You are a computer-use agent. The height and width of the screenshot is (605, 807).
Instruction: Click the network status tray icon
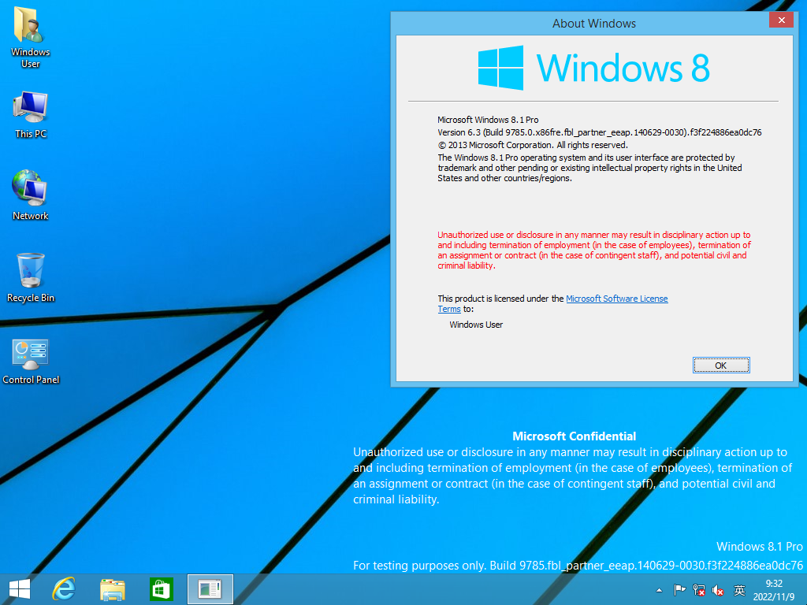699,590
